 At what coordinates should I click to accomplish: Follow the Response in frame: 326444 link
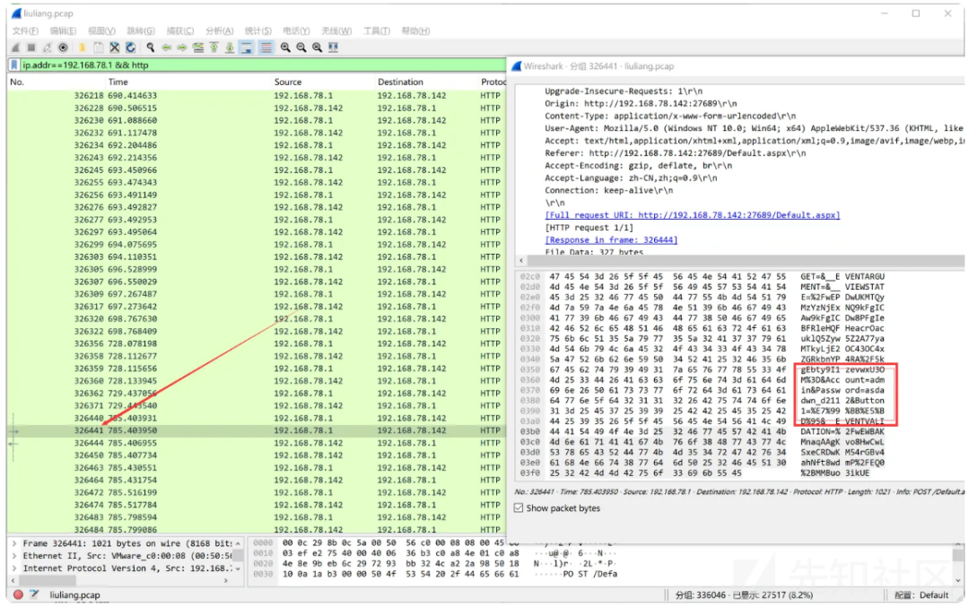pos(611,239)
